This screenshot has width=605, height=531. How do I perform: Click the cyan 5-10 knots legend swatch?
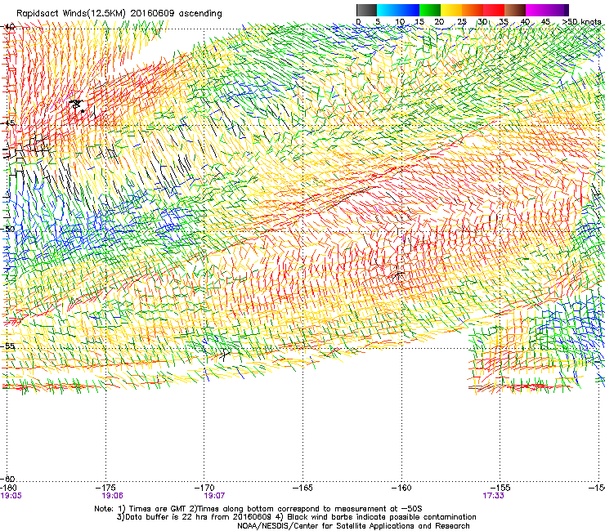point(388,10)
